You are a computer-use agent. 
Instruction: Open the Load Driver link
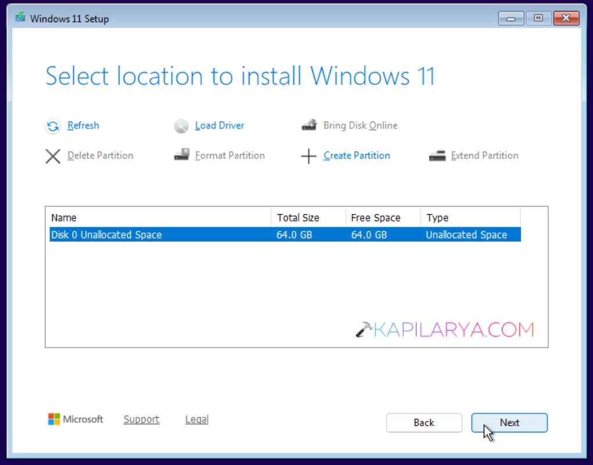click(219, 125)
